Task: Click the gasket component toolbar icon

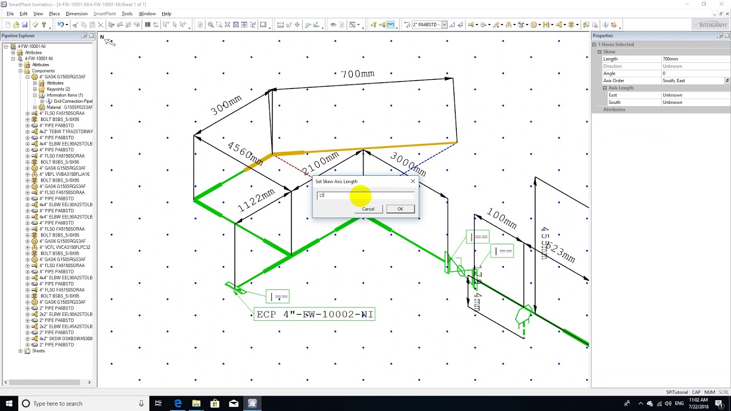Action: click(x=535, y=25)
